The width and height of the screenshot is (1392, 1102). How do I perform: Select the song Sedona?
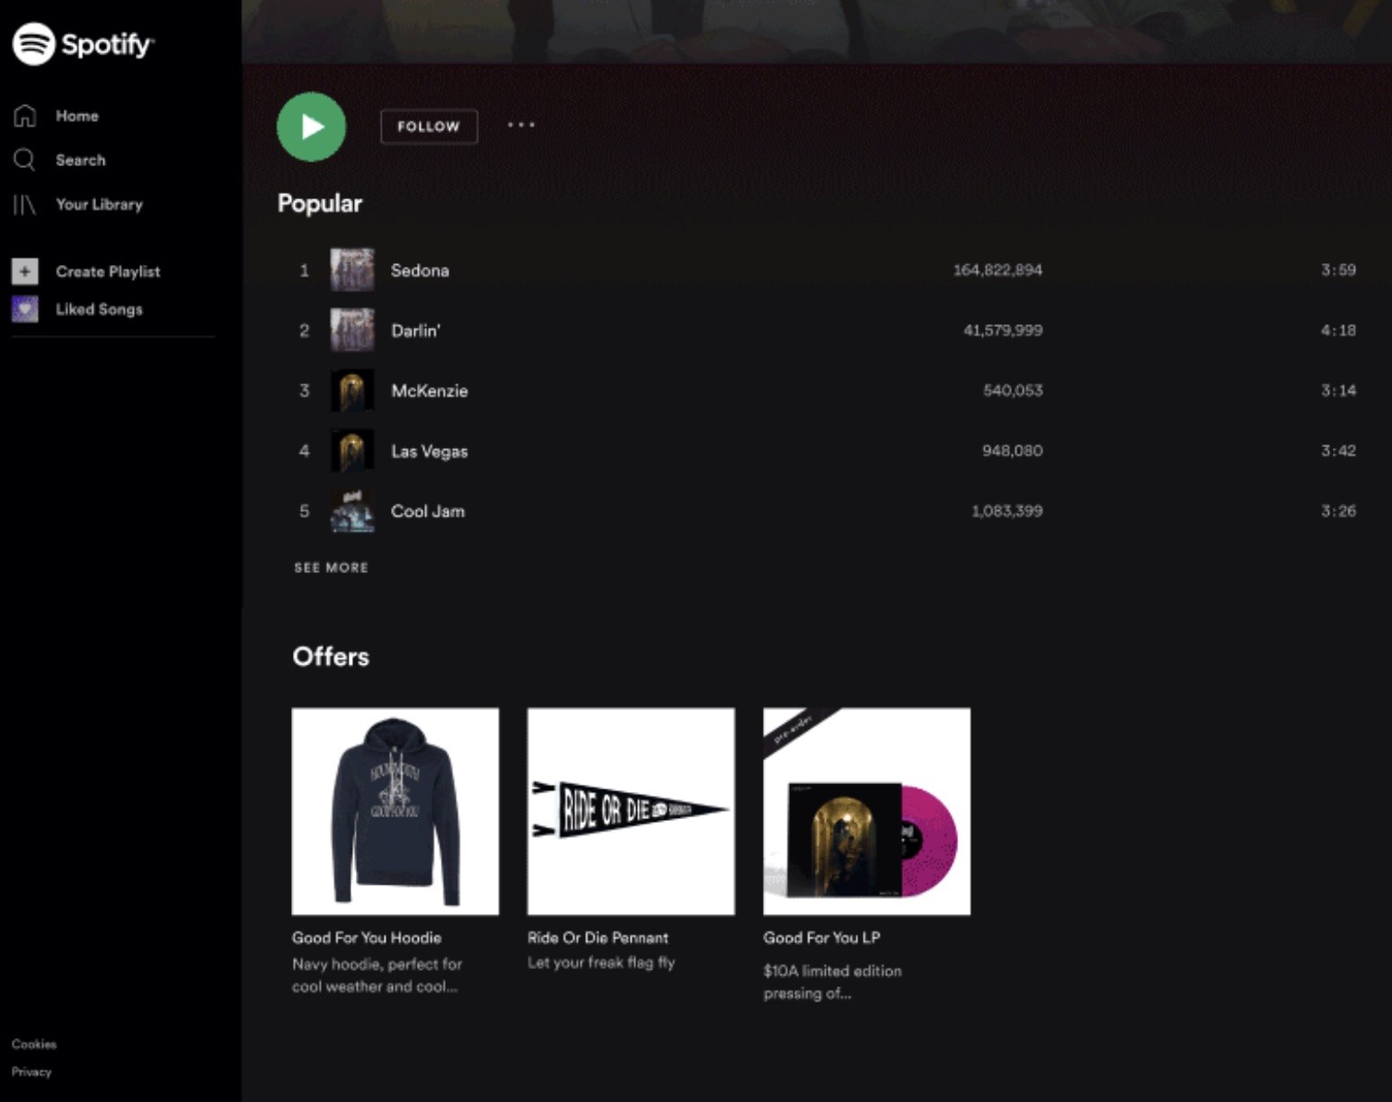pos(421,270)
